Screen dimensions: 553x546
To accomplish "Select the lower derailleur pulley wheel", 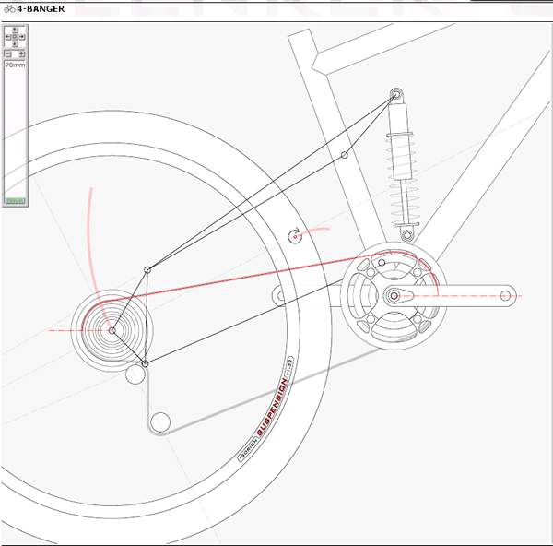I will pyautogui.click(x=160, y=422).
